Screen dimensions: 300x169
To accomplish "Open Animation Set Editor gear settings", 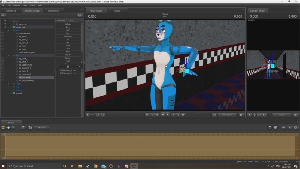I will 79,15.
